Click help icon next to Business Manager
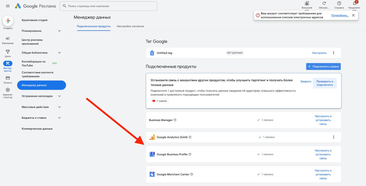Screen dimensions: 366x186 pyautogui.click(x=175, y=120)
